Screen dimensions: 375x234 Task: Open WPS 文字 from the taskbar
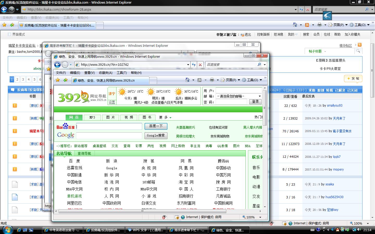click(145, 230)
